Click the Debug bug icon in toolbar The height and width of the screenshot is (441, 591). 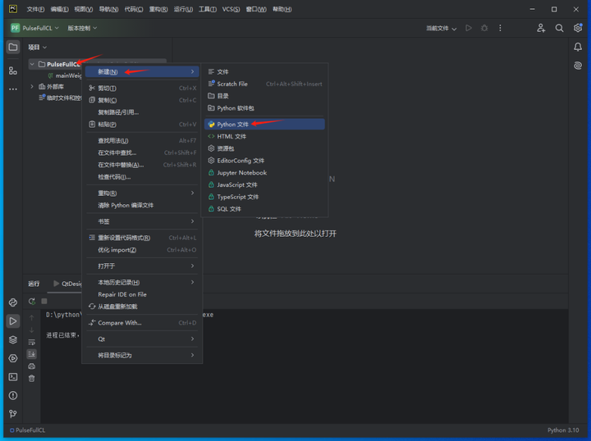pyautogui.click(x=484, y=28)
